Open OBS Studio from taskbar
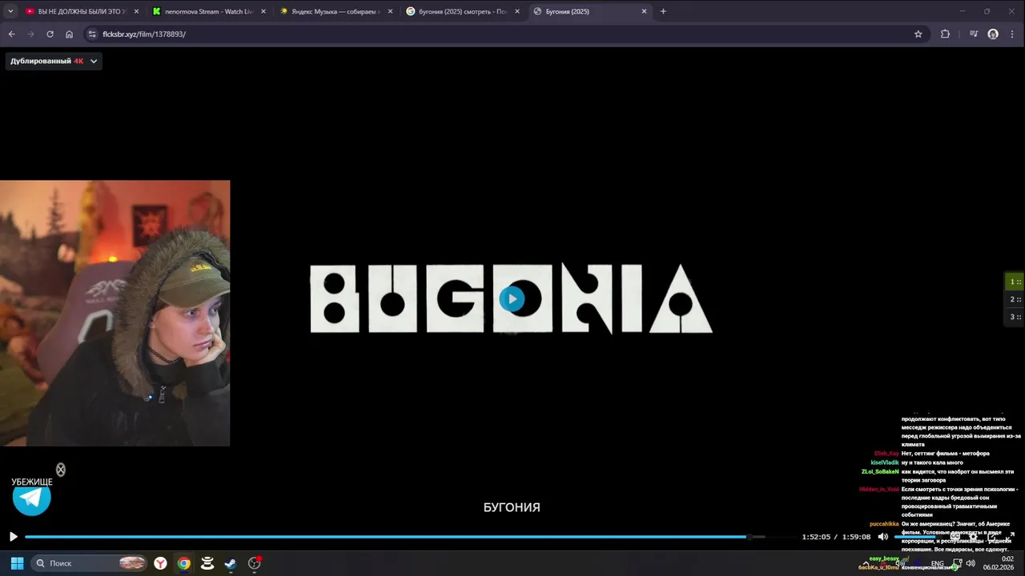 [x=255, y=563]
